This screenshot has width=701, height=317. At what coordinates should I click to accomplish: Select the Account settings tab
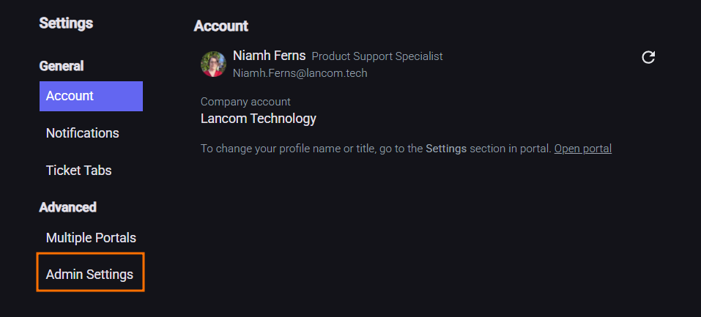click(x=91, y=96)
